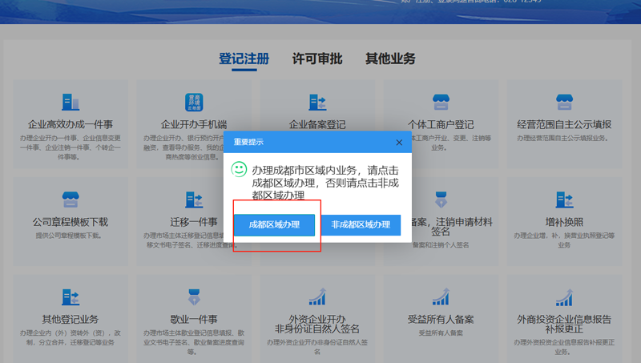Open the 企业开办手机端 title link
This screenshot has width=641, height=363.
point(194,124)
